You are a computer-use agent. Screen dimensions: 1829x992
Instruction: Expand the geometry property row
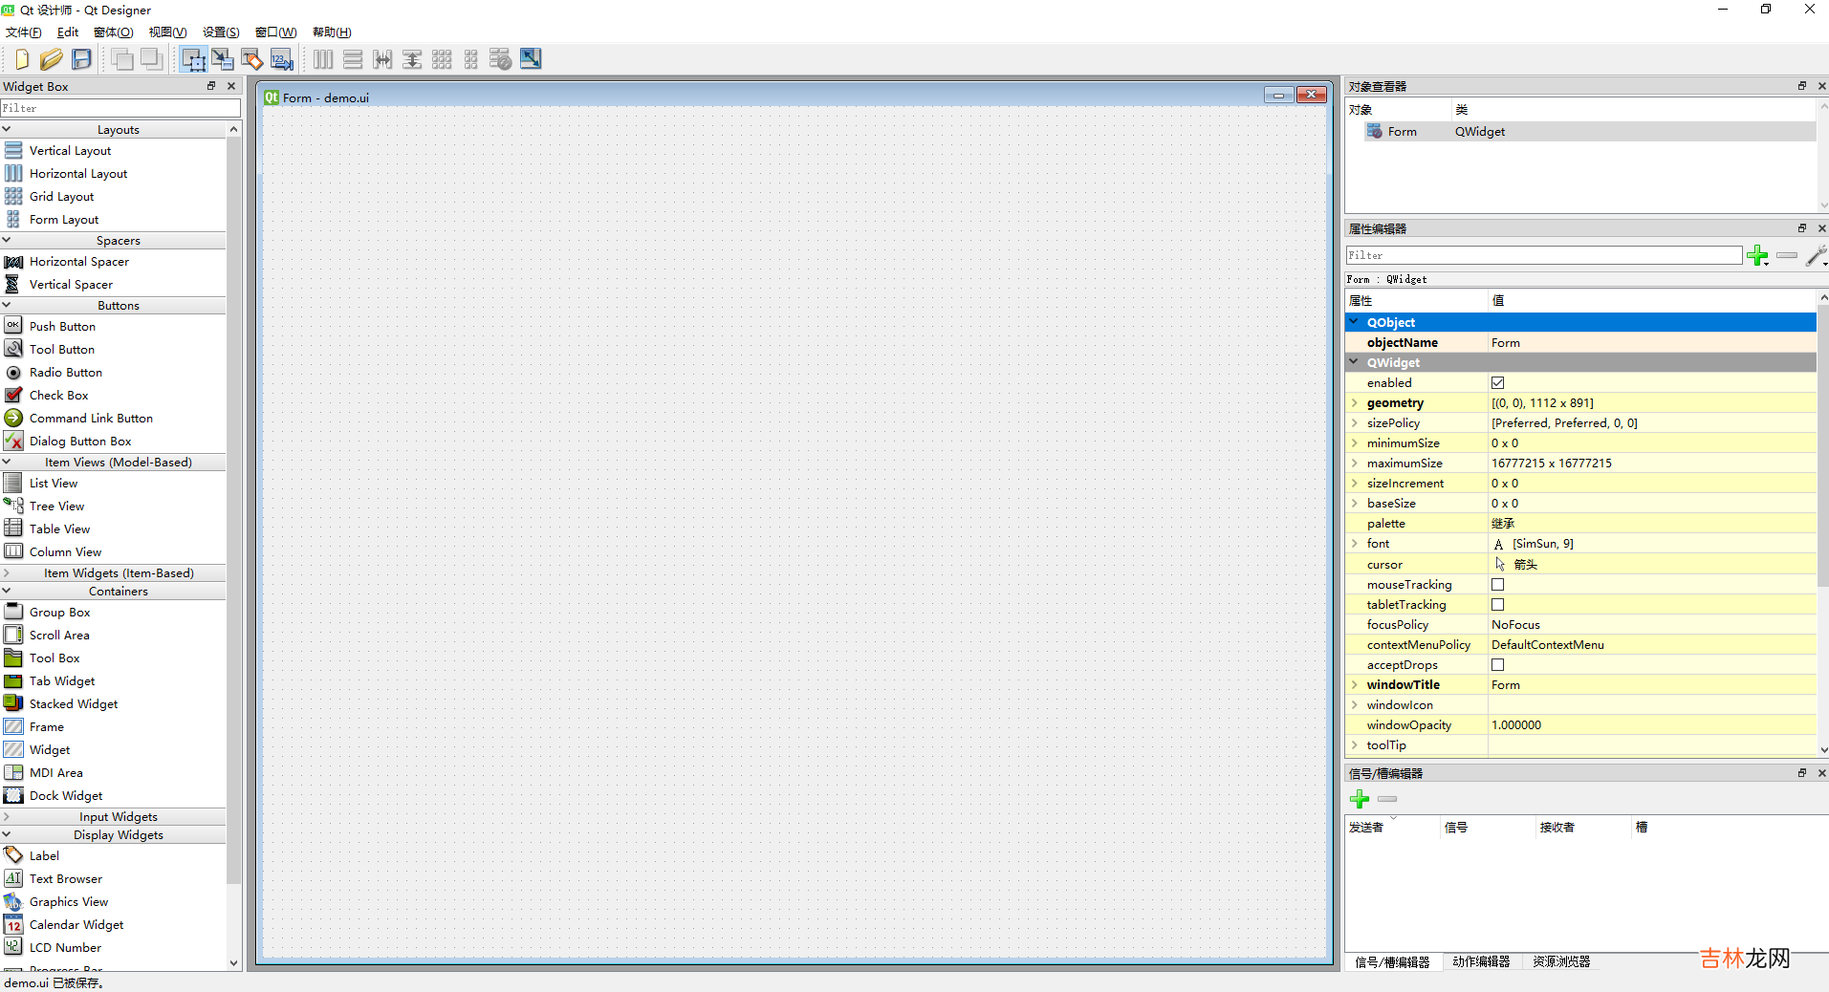coord(1355,403)
